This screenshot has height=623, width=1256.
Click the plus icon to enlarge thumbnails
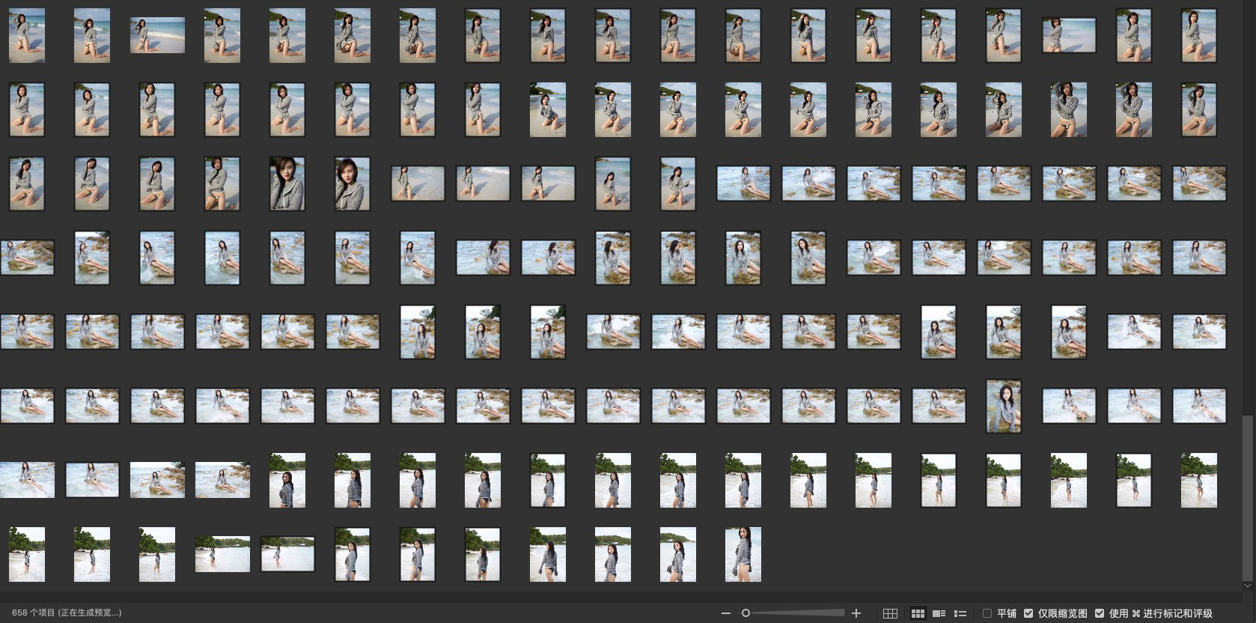(x=856, y=613)
